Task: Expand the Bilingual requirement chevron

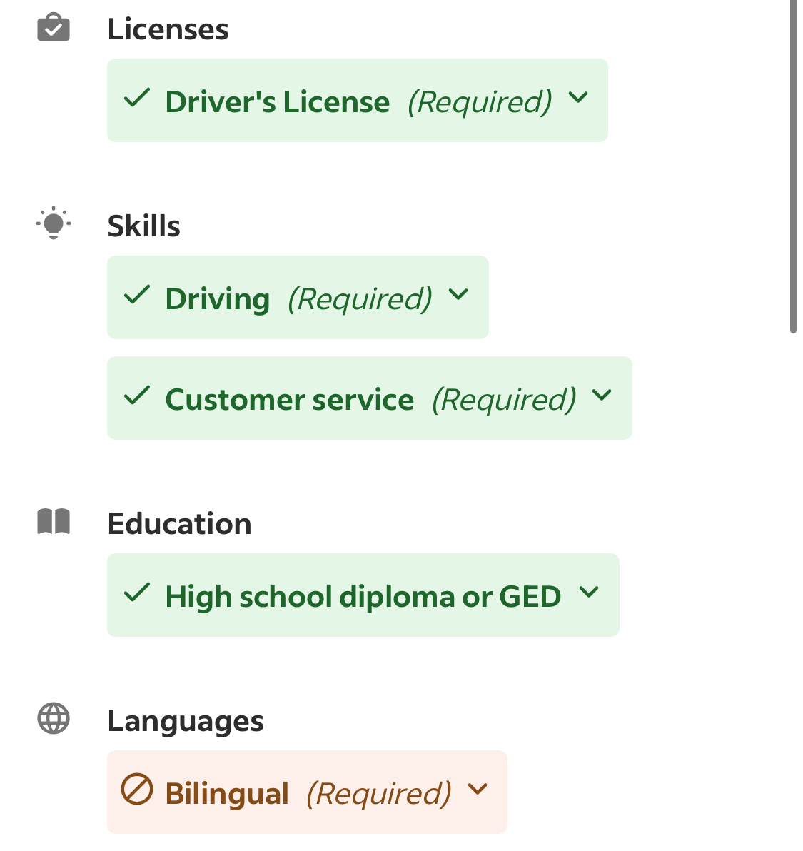Action: coord(478,789)
